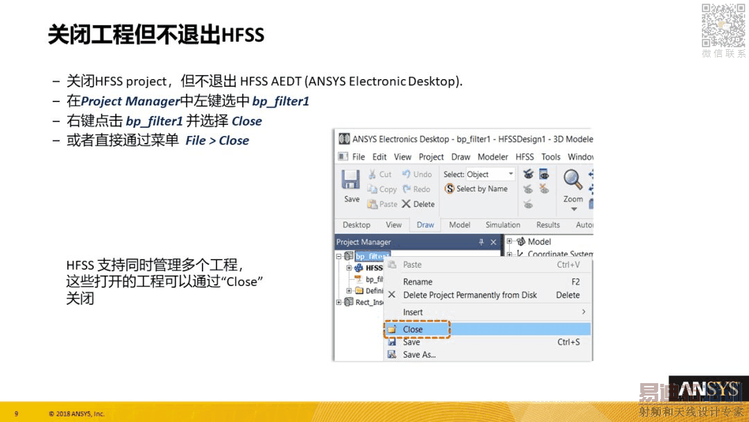Click the HFSS design icon in the project tree
Screen dimensions: 749x422
click(359, 268)
